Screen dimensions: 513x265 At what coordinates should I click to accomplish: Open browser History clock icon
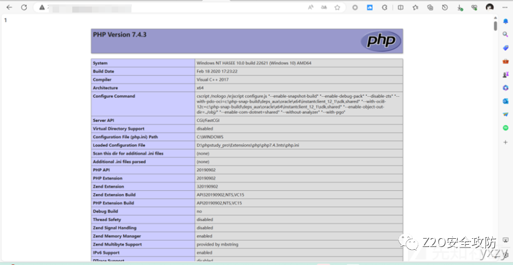[445, 8]
